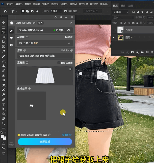
Task: Select the Spot Healing Brush tool
Action: click(x=4, y=56)
